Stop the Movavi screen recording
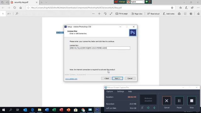201x113 pixels. coord(192,101)
